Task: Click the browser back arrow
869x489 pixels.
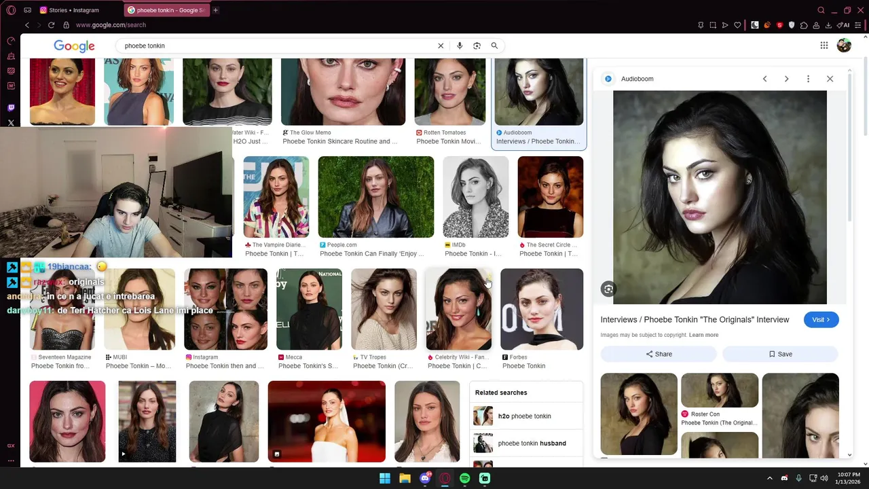Action: tap(27, 25)
